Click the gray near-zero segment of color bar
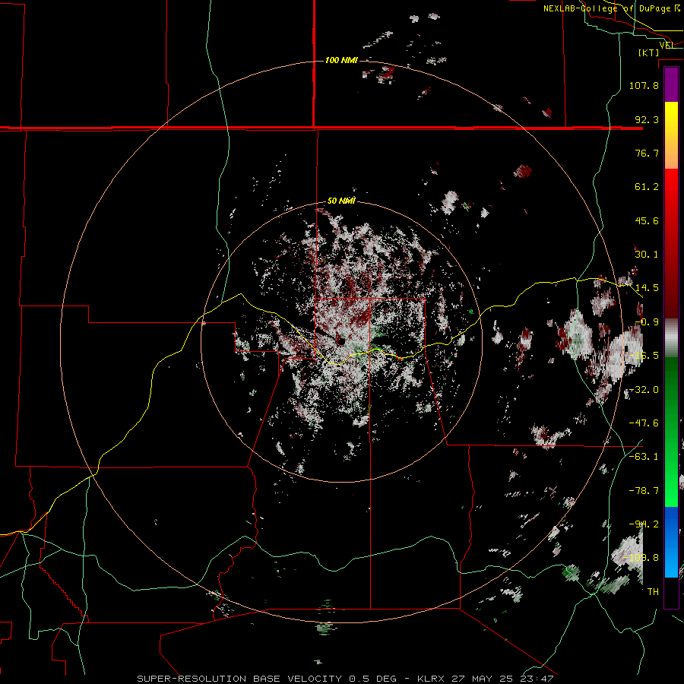This screenshot has height=684, width=684. (x=671, y=338)
